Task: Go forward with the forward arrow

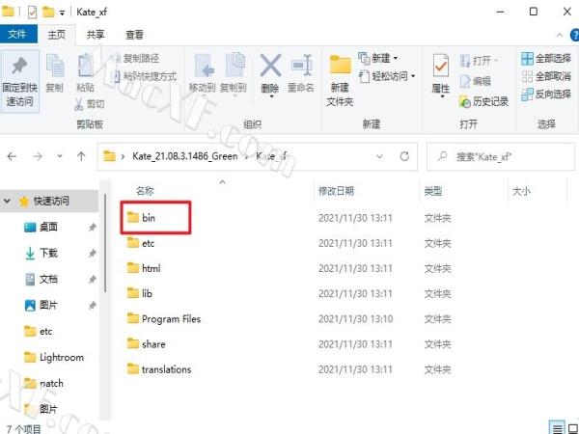Action: tap(38, 156)
